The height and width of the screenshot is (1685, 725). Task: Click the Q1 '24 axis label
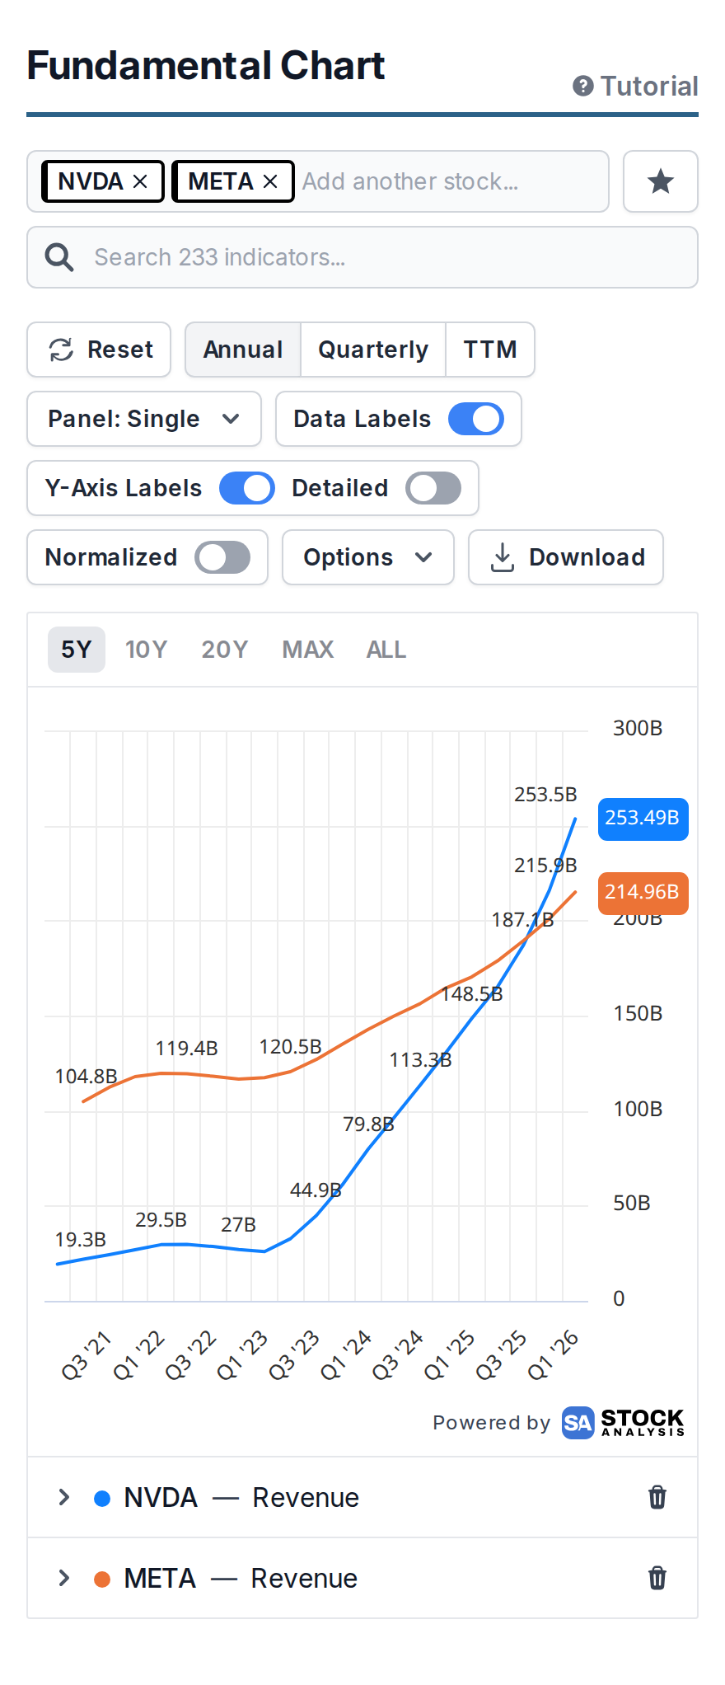coord(345,1354)
